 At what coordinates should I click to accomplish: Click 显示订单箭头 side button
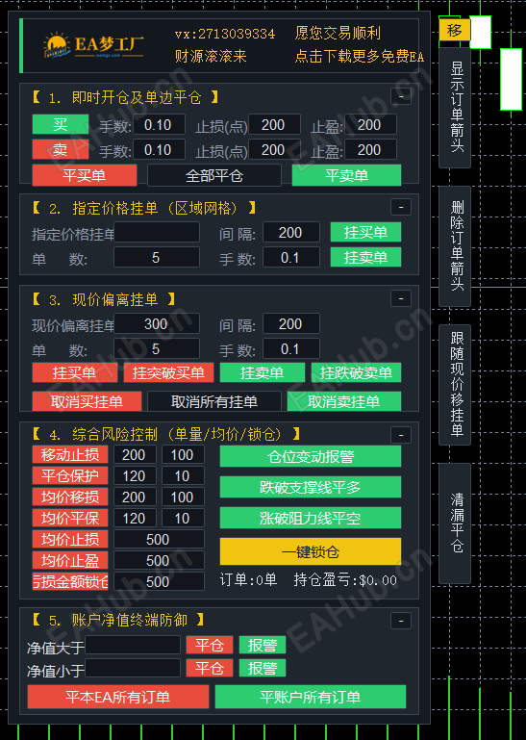click(x=455, y=108)
